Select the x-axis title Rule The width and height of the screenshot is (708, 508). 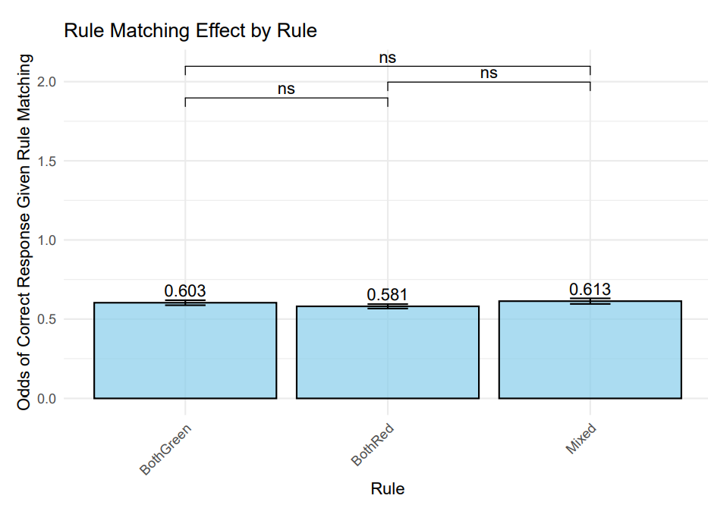(387, 488)
